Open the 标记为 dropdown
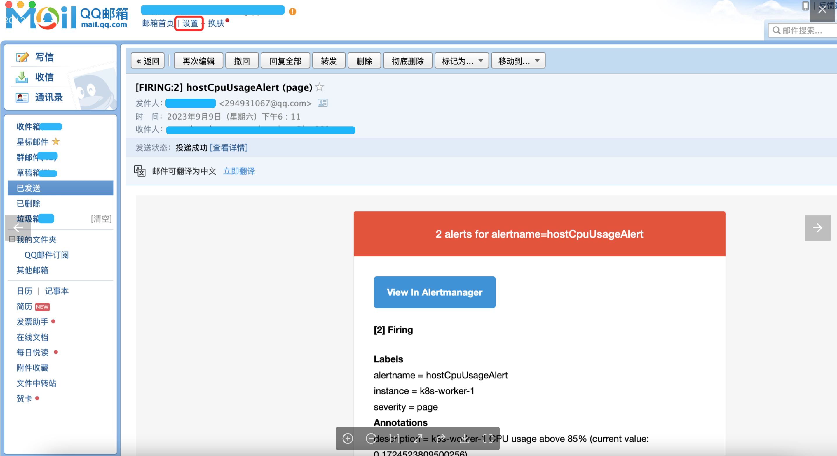 tap(461, 61)
